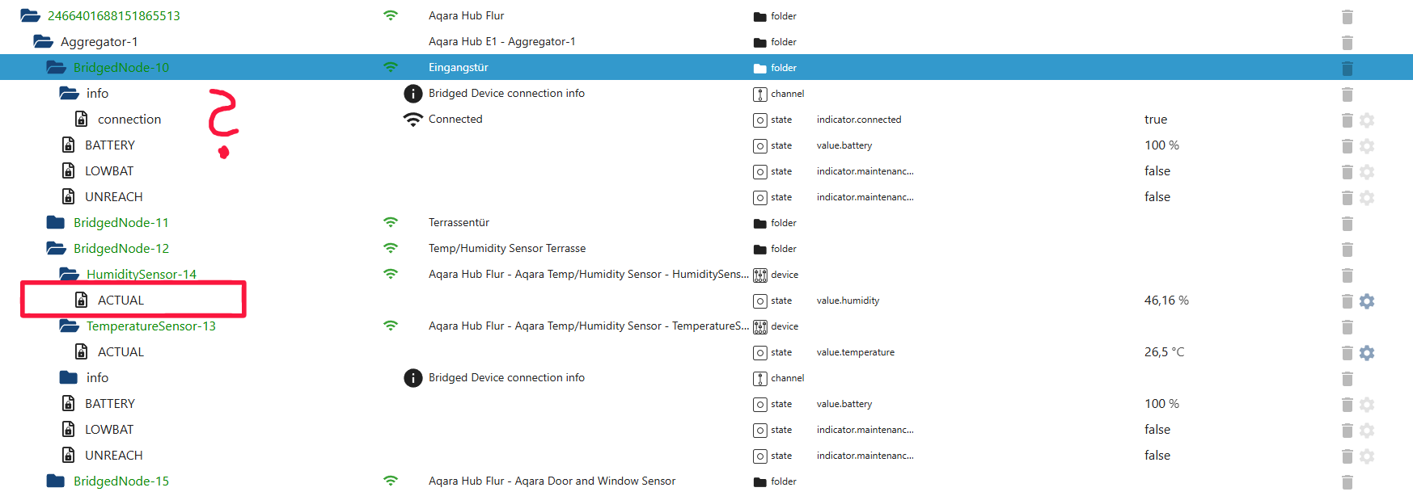Select the ACTUAL state under HumiditySensor-14
The width and height of the screenshot is (1413, 496).
(x=121, y=301)
